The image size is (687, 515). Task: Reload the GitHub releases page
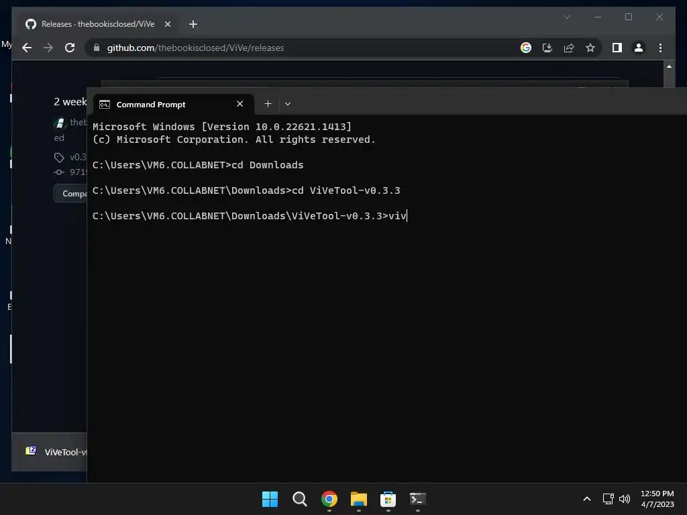70,48
